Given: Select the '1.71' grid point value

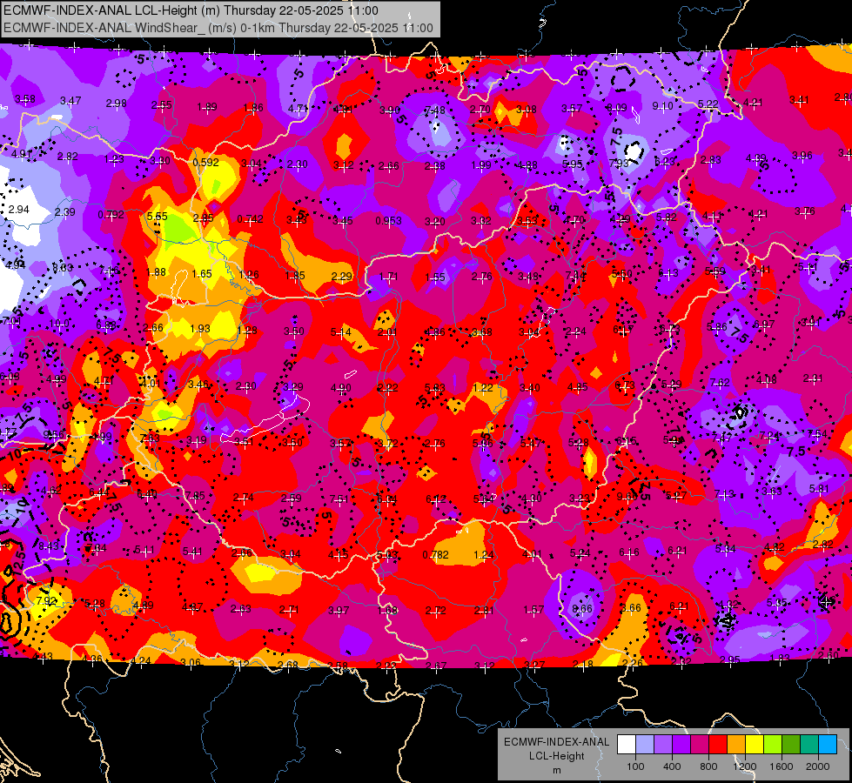Looking at the screenshot, I should coord(388,277).
